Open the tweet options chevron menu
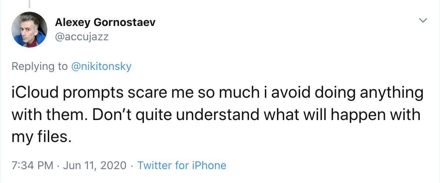 click(x=423, y=20)
